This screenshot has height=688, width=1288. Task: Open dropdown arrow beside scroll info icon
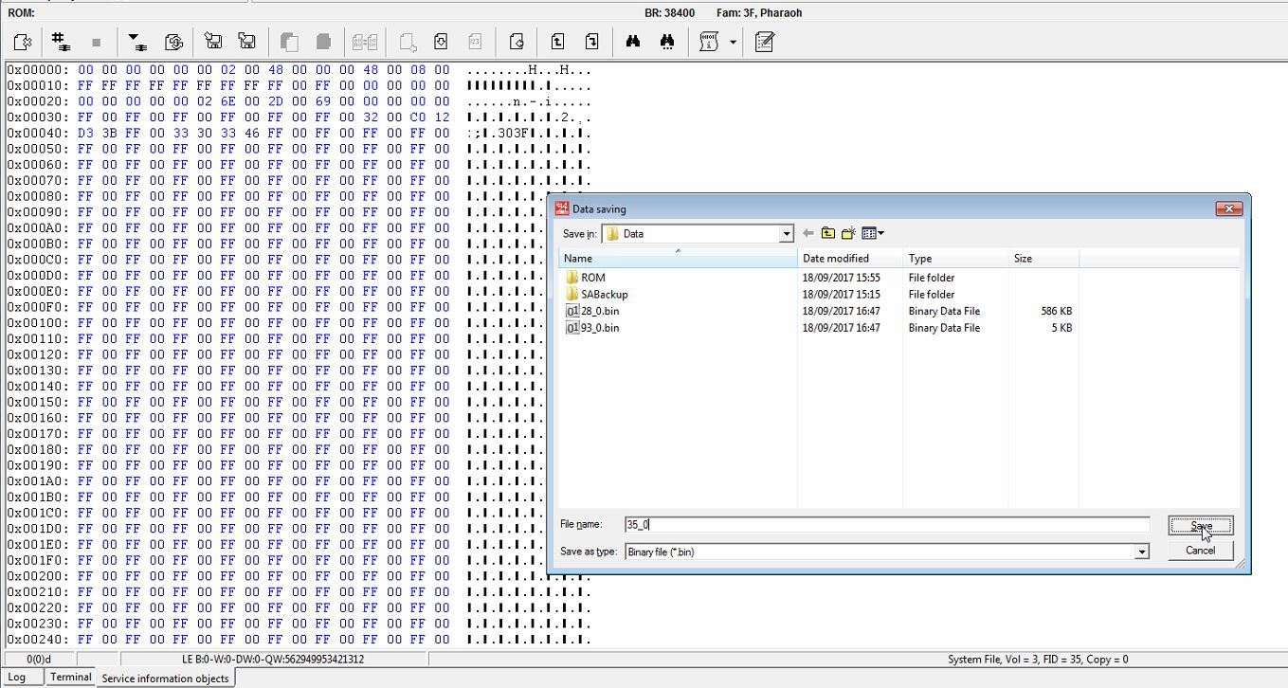(x=733, y=43)
